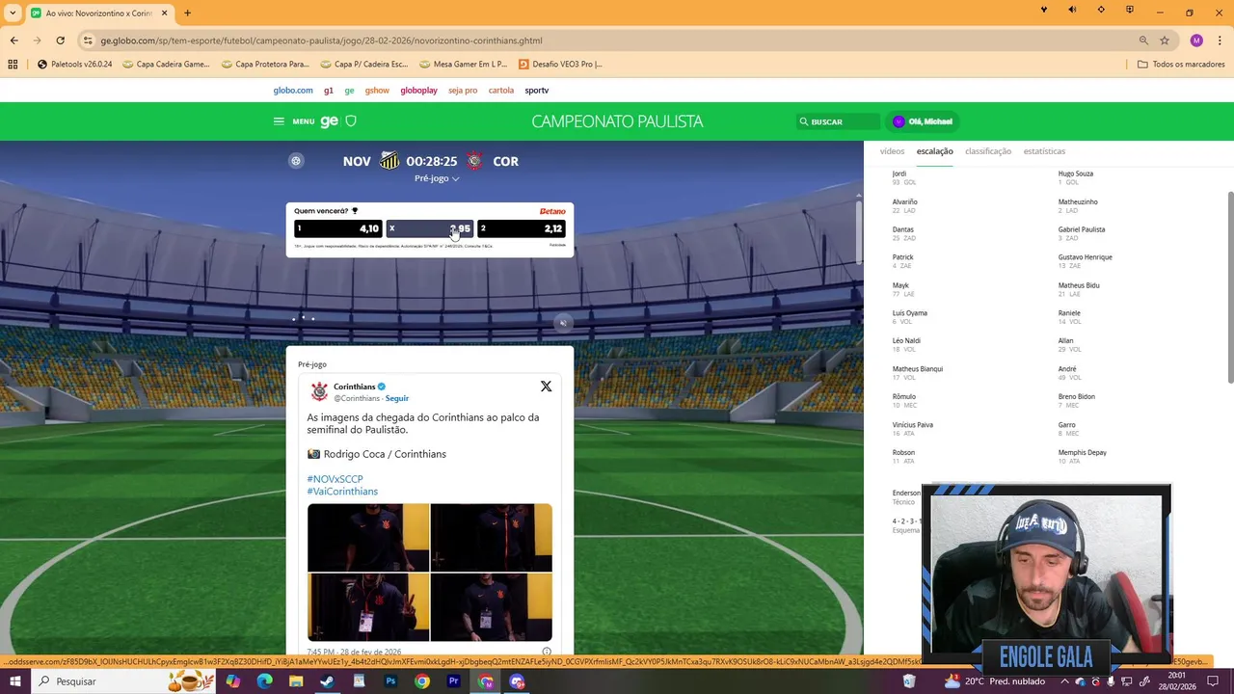Click the lineup panel scrollbar
Viewport: 1234px width, 694px height.
click(x=1229, y=289)
